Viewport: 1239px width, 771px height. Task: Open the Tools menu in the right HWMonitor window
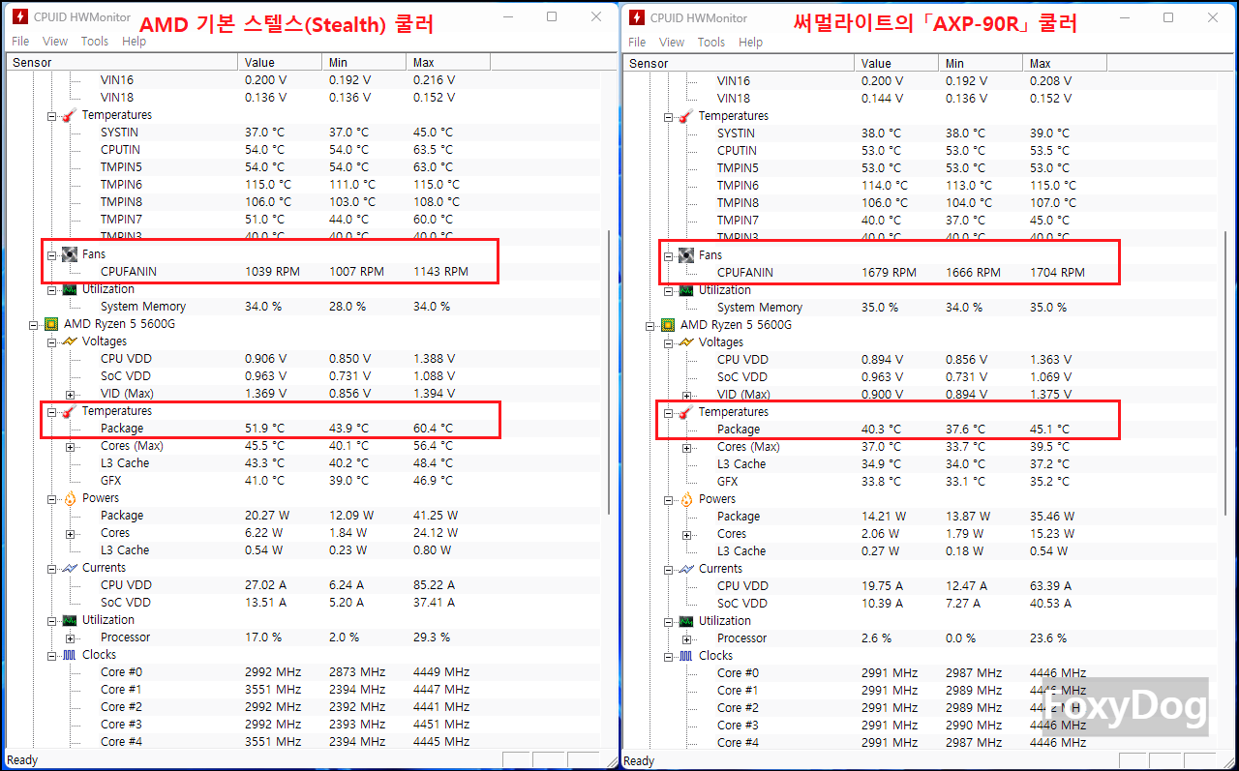click(711, 43)
